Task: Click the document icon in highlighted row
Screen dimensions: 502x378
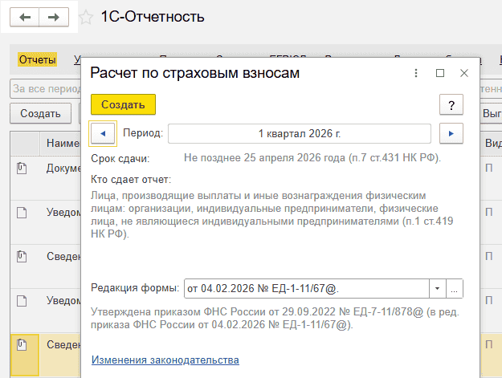Action: (22, 344)
